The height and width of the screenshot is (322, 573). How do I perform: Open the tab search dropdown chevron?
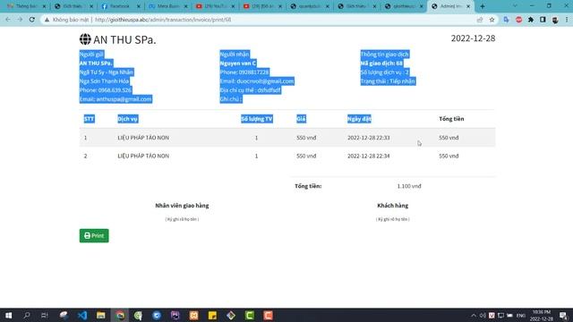point(515,6)
